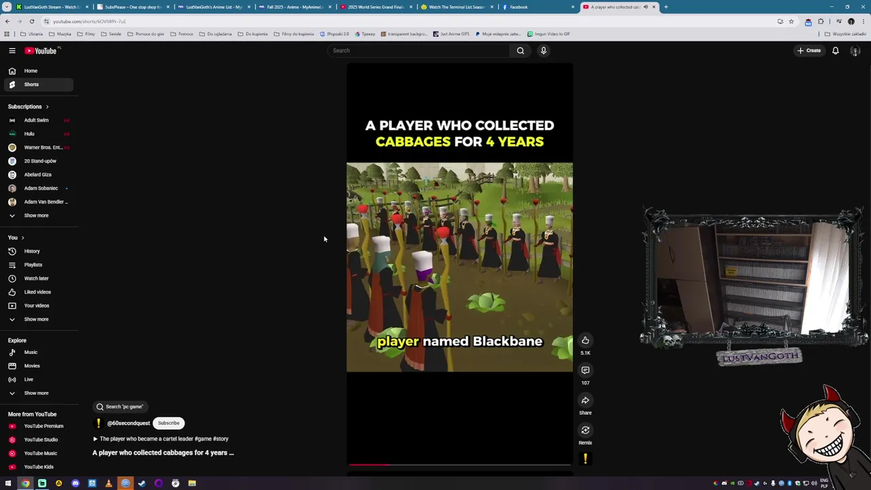Open Movies under Explore
Viewport: 871px width, 490px height.
tap(38, 366)
